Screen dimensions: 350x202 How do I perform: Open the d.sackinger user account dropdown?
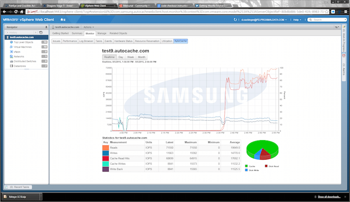pyautogui.click(x=264, y=20)
